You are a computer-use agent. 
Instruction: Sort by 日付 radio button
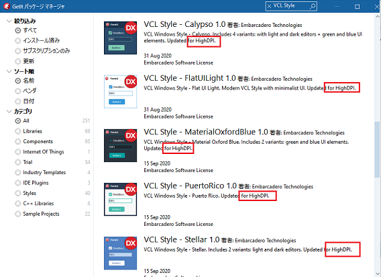(x=17, y=102)
